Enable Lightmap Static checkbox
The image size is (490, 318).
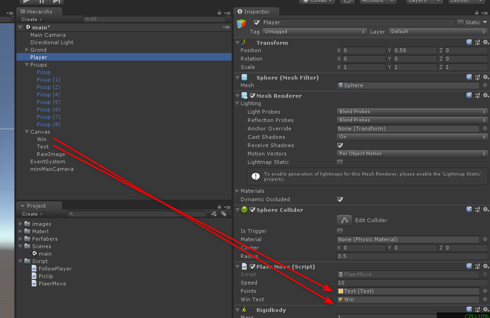(x=340, y=162)
